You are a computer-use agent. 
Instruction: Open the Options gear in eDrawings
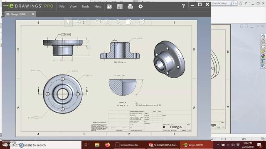coord(140,7)
